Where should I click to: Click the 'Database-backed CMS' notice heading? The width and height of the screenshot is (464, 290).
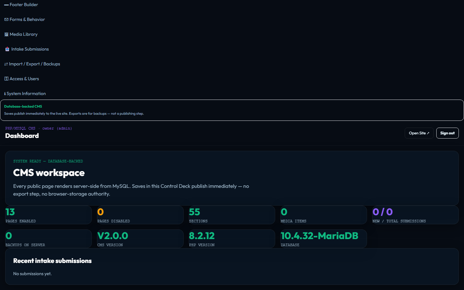(x=23, y=106)
